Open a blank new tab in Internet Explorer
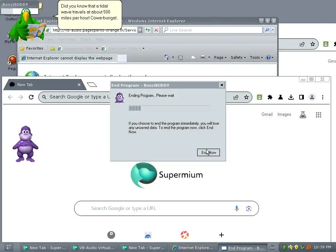Screen dimensions: 336x252 (x=122, y=58)
